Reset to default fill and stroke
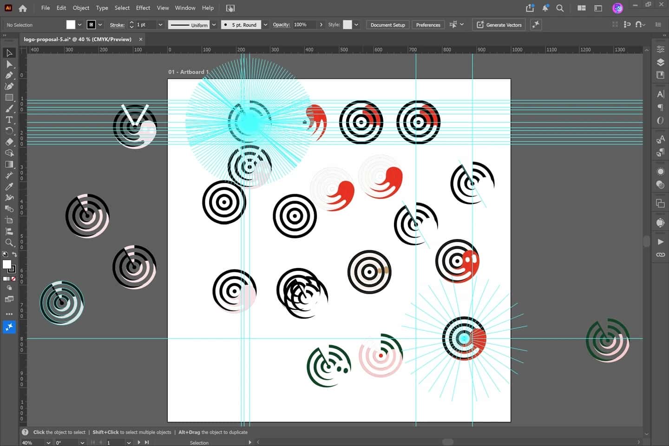Viewport: 669px width, 446px height. [5, 254]
